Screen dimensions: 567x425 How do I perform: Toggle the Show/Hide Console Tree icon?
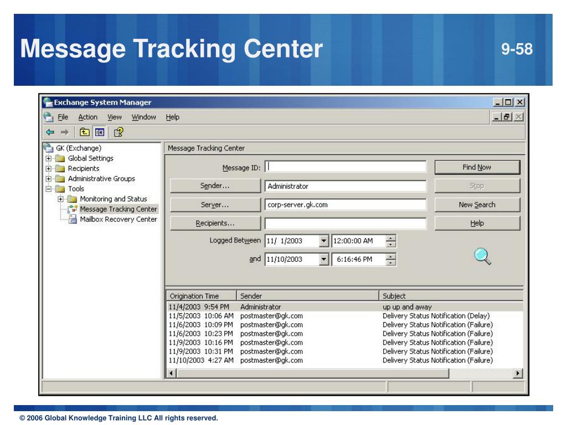(x=100, y=132)
